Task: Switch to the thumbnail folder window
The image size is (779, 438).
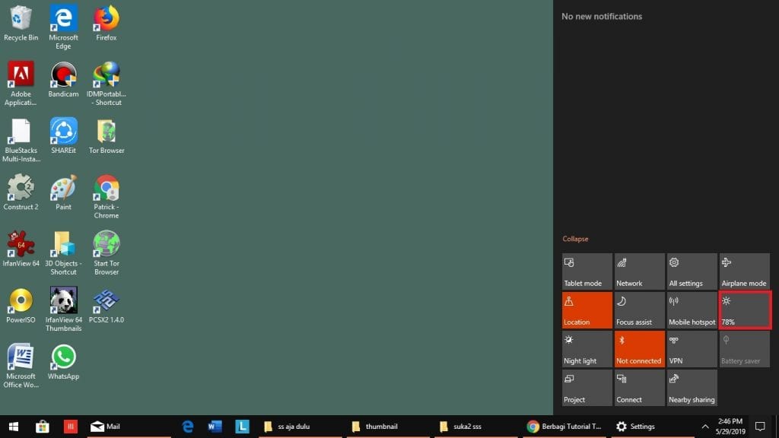Action: pyautogui.click(x=389, y=427)
